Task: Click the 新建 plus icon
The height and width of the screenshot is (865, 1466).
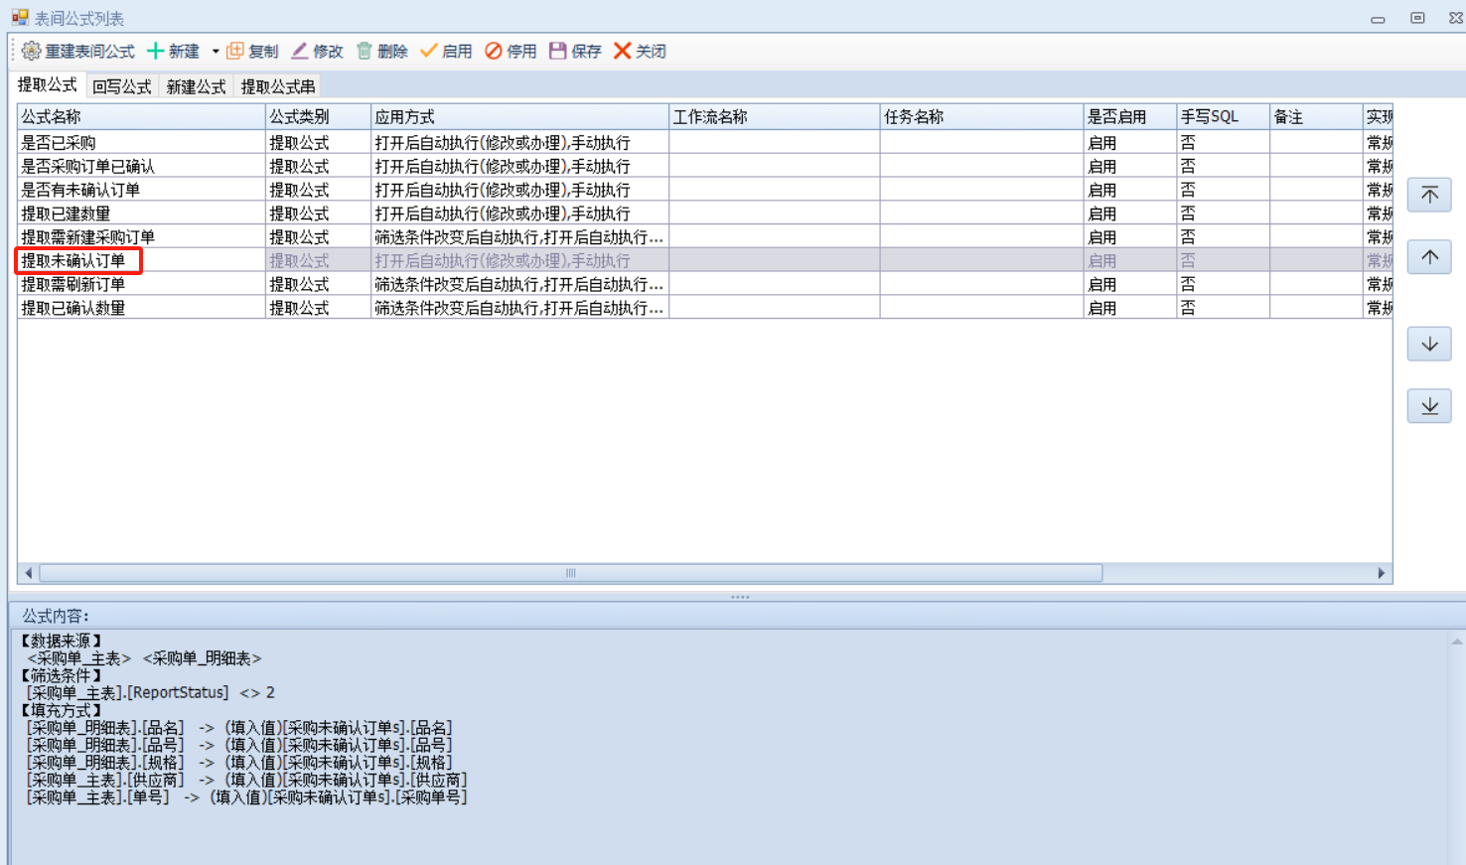Action: pyautogui.click(x=156, y=51)
